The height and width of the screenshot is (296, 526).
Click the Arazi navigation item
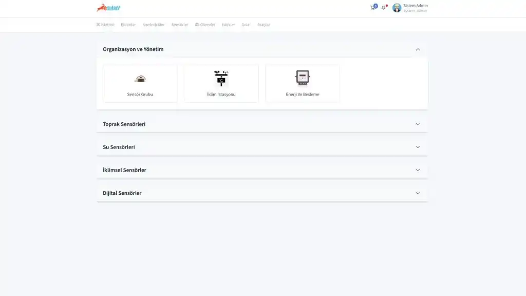click(x=246, y=25)
